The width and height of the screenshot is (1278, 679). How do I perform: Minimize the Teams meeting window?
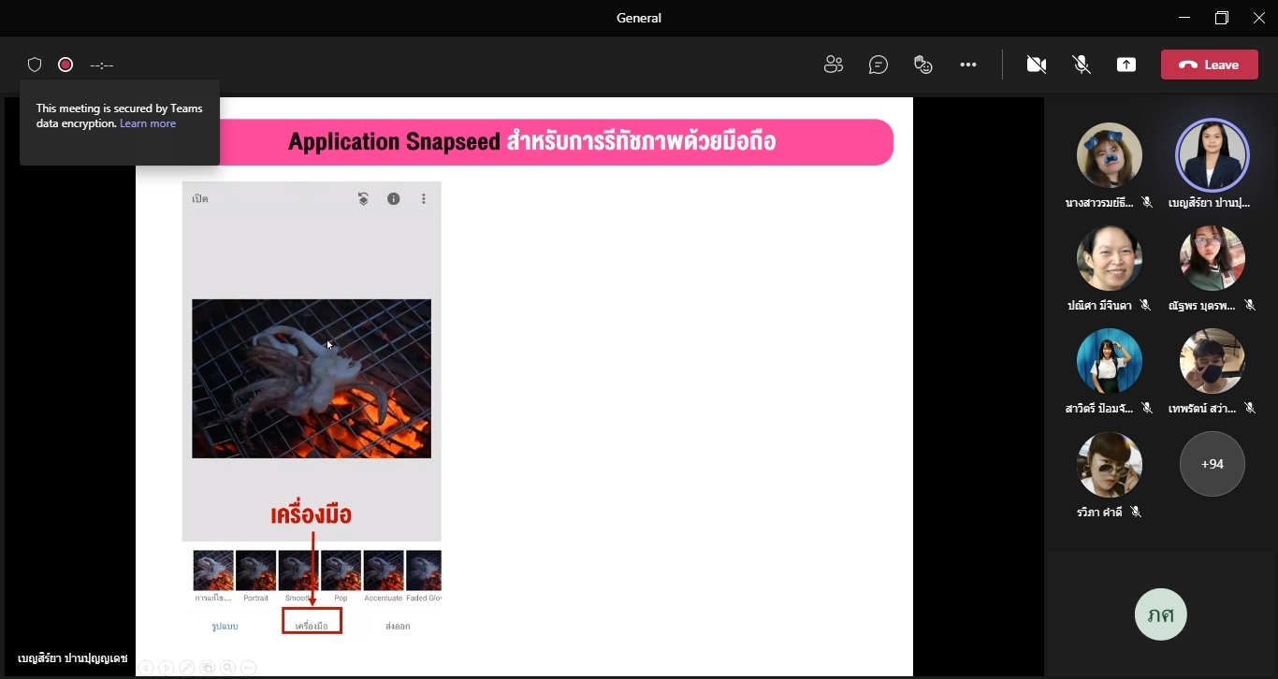tap(1184, 18)
